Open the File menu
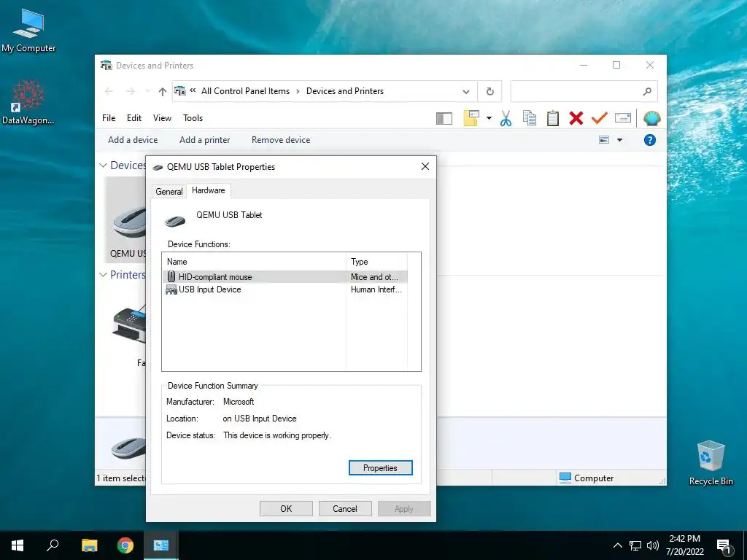 point(109,118)
